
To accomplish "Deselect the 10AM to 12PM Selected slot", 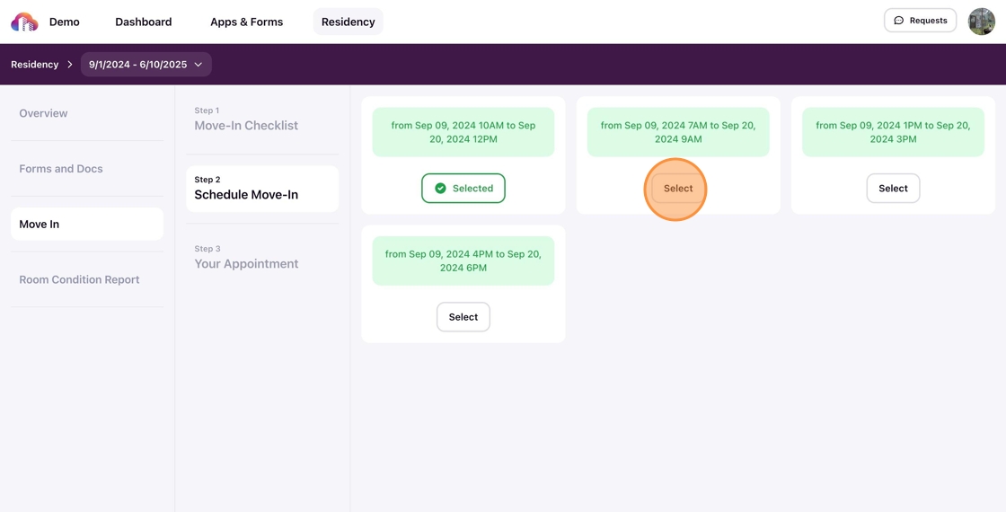I will click(463, 189).
